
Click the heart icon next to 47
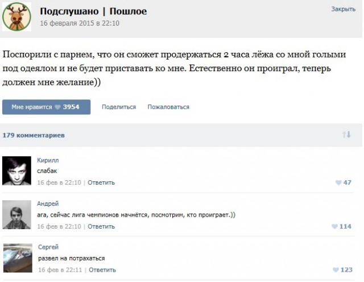point(340,183)
